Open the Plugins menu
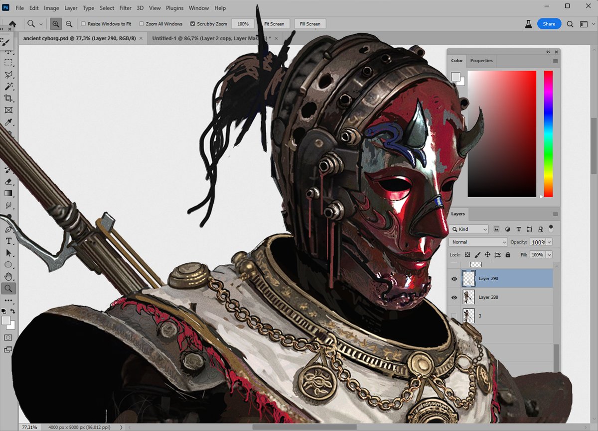 [x=175, y=8]
